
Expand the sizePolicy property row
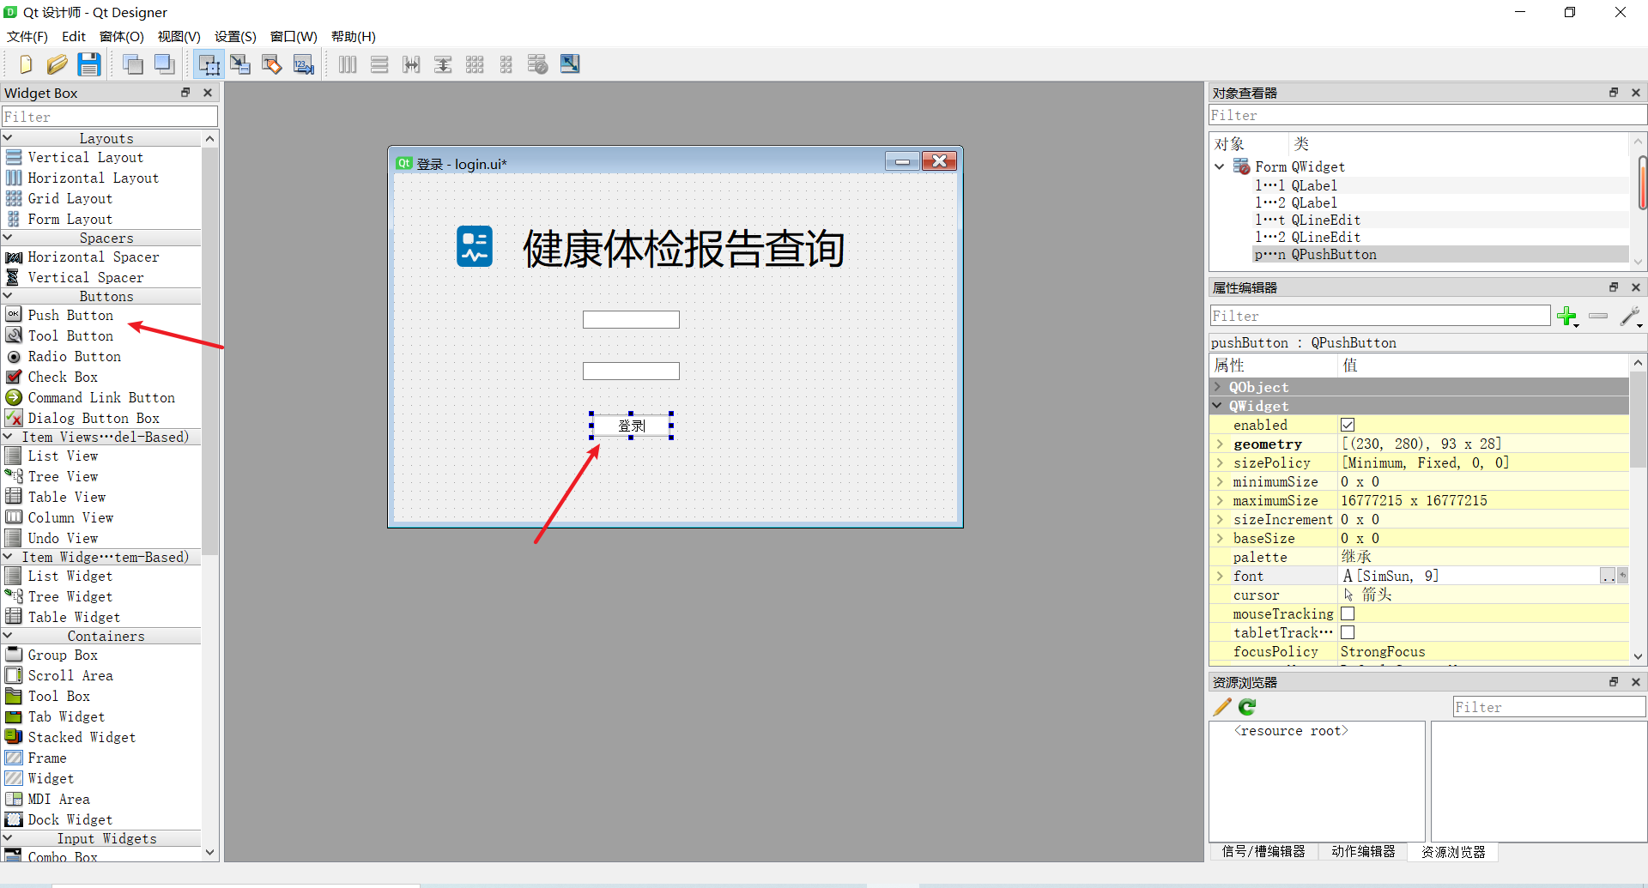pos(1220,462)
